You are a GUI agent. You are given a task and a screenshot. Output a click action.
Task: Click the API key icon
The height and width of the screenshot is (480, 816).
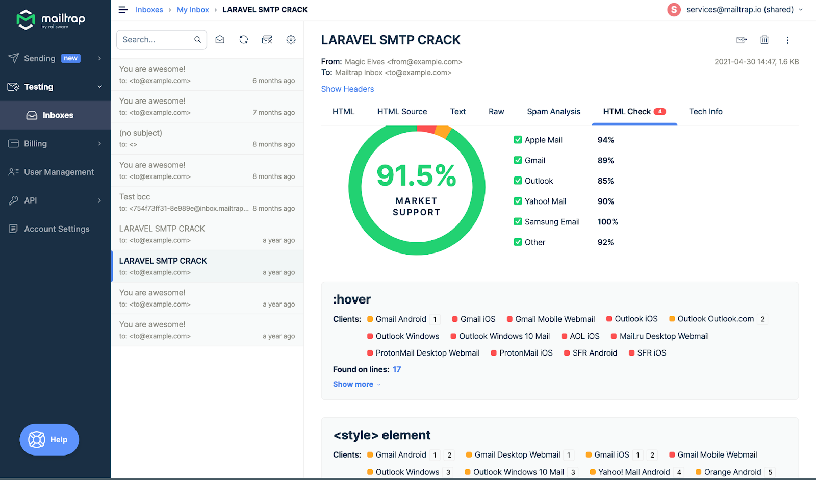pyautogui.click(x=14, y=200)
